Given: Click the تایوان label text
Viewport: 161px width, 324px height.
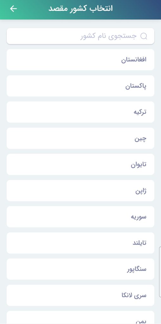Looking at the screenshot, I should (139, 165).
